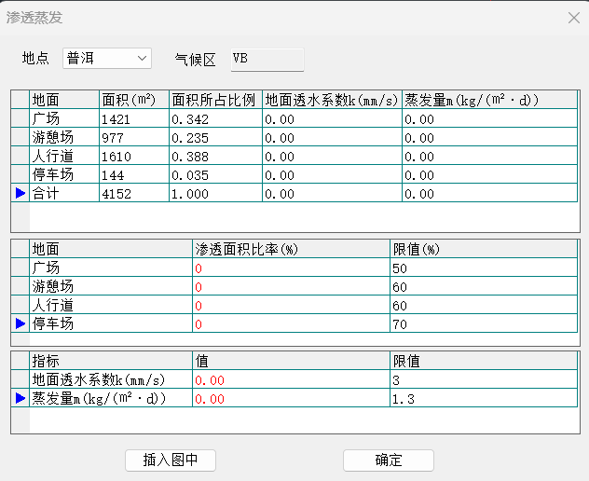
Task: Click the 渗透面积比率(%) column header
Action: [x=291, y=249]
